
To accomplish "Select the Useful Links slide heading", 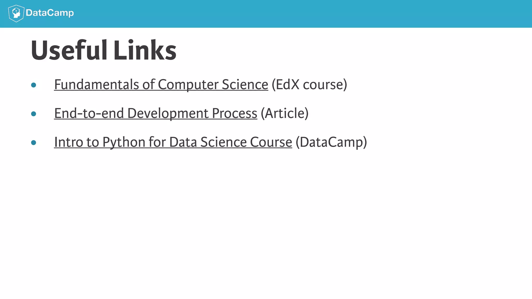I will [x=104, y=50].
